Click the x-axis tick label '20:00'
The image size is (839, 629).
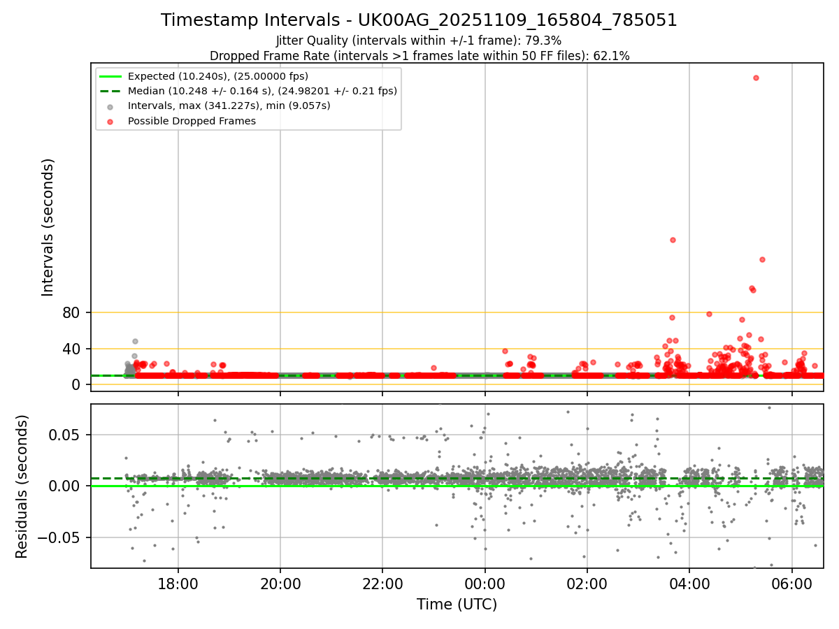(x=280, y=583)
